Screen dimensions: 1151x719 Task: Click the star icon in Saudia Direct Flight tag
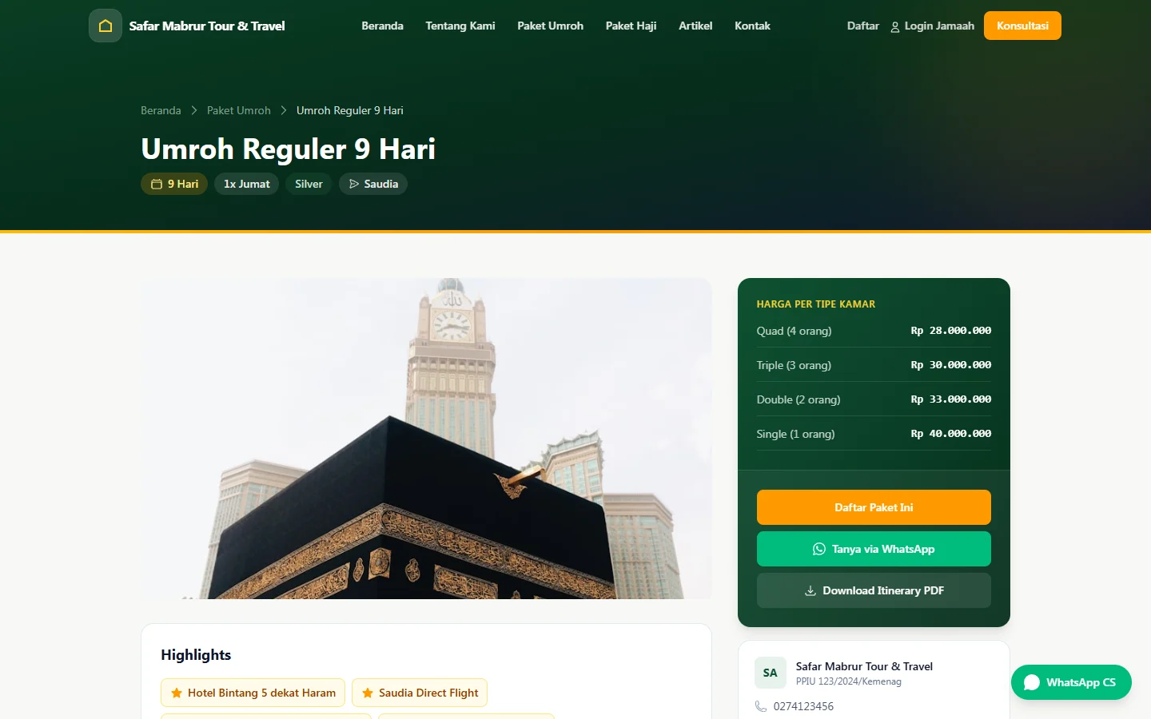[x=368, y=693]
